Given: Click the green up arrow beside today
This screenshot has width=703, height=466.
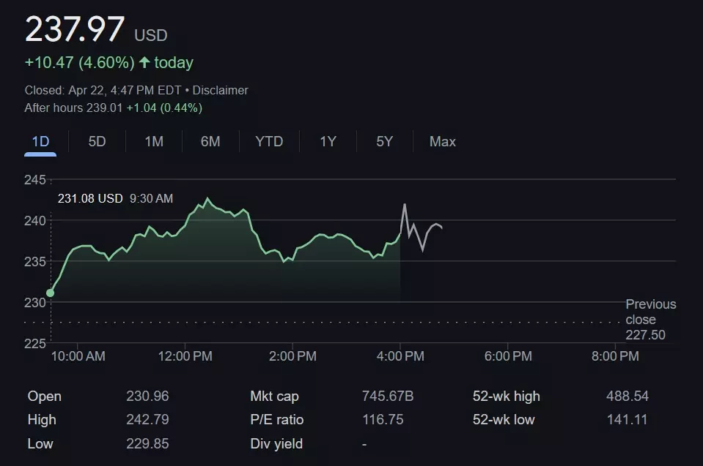Looking at the screenshot, I should pos(144,63).
